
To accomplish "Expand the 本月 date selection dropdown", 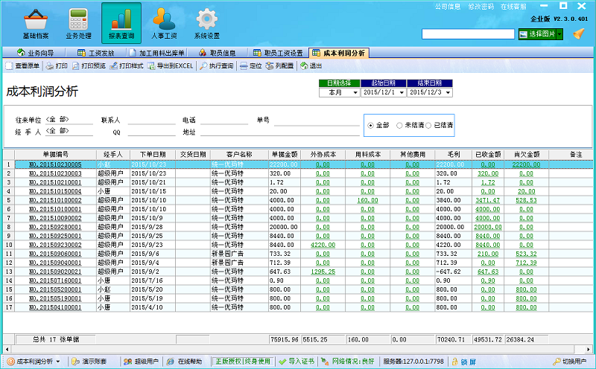I will click(x=354, y=93).
